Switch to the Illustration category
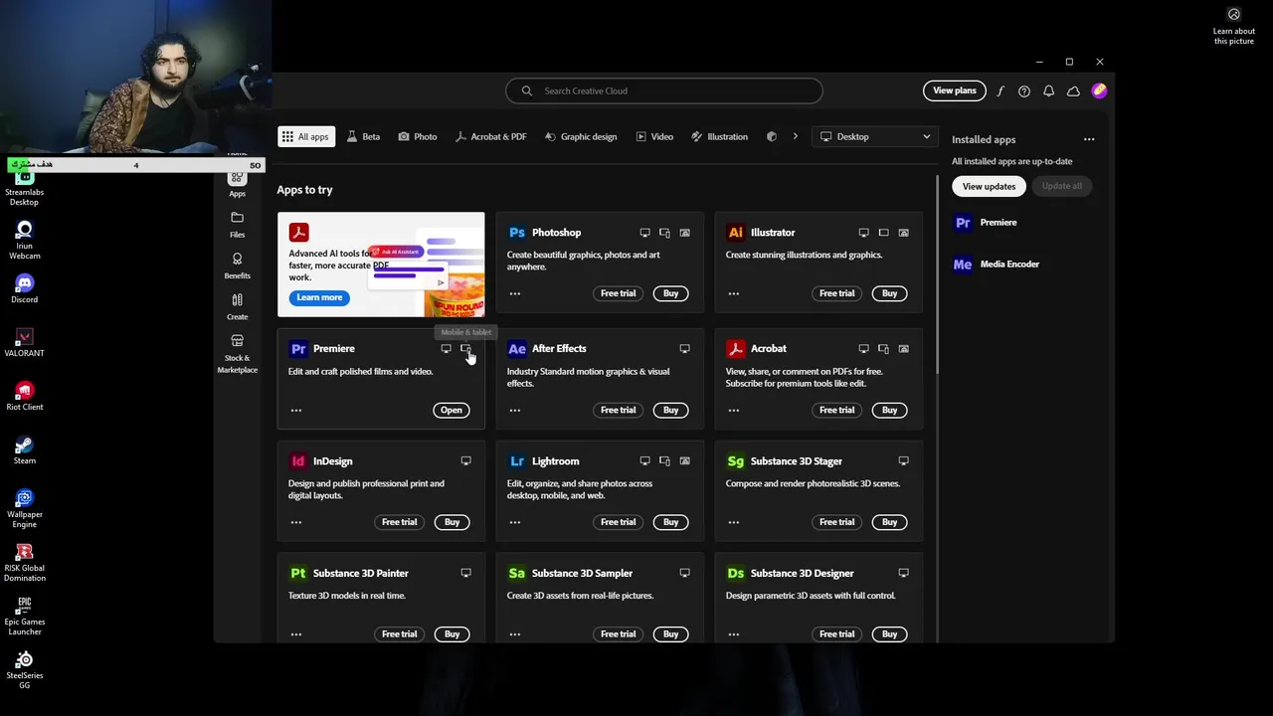The width and height of the screenshot is (1273, 716). click(x=719, y=137)
